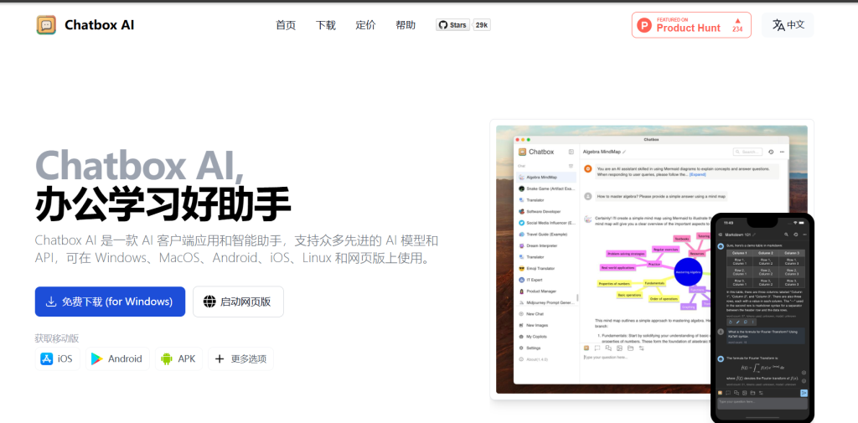Click the history icon beside Search in app
This screenshot has height=423, width=858.
(x=771, y=152)
